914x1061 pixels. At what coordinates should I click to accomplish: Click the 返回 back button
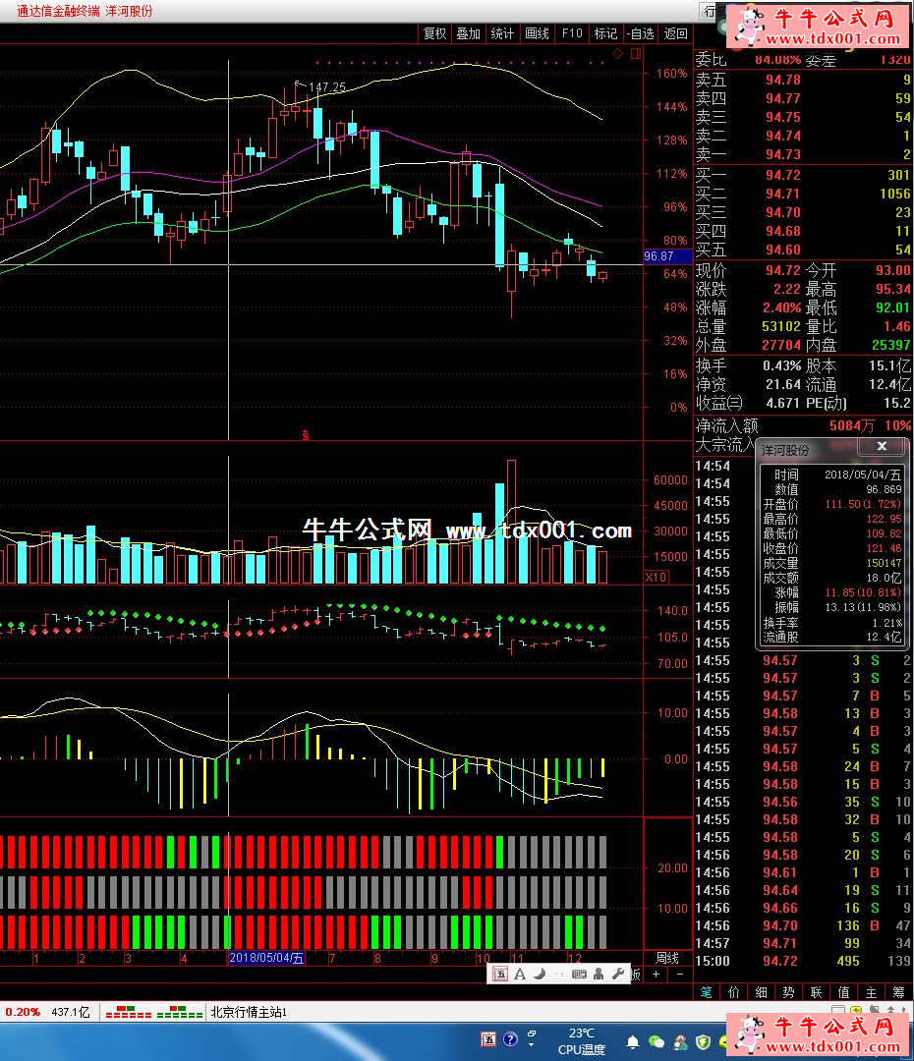pyautogui.click(x=675, y=33)
